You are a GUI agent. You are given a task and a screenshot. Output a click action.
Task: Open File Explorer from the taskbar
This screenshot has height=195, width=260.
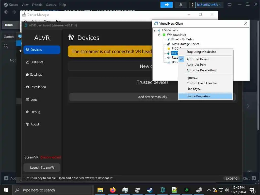tap(100, 190)
